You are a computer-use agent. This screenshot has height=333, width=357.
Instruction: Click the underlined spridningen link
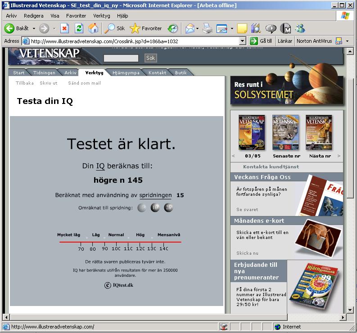pyautogui.click(x=155, y=195)
